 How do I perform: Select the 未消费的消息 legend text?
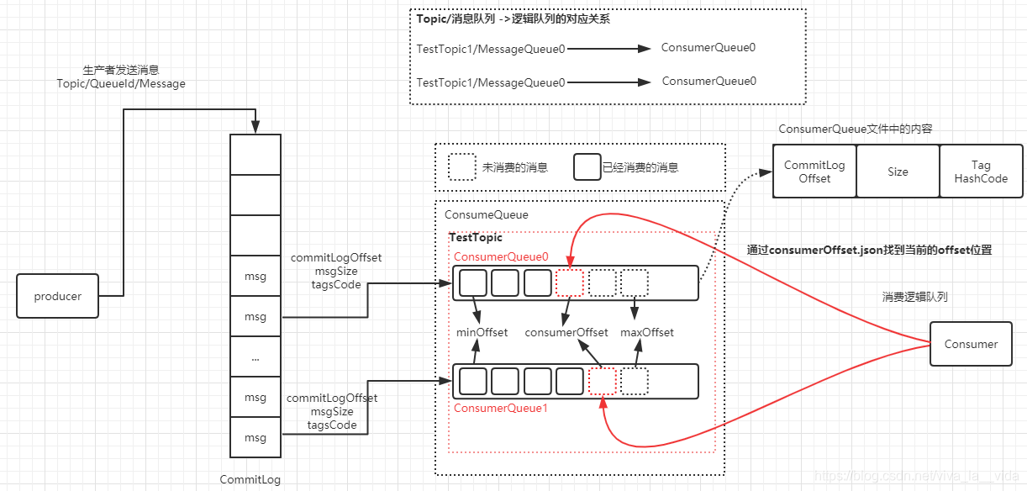click(x=515, y=167)
